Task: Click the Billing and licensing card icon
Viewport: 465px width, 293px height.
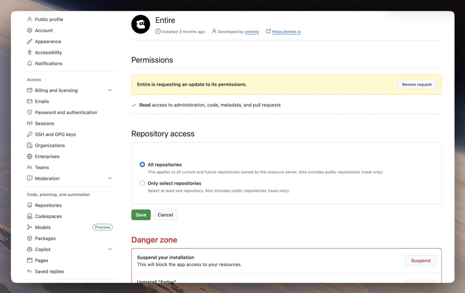Action: [x=30, y=90]
